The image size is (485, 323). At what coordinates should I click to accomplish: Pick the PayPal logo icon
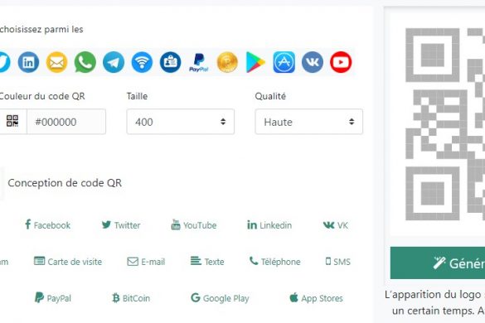click(x=199, y=63)
